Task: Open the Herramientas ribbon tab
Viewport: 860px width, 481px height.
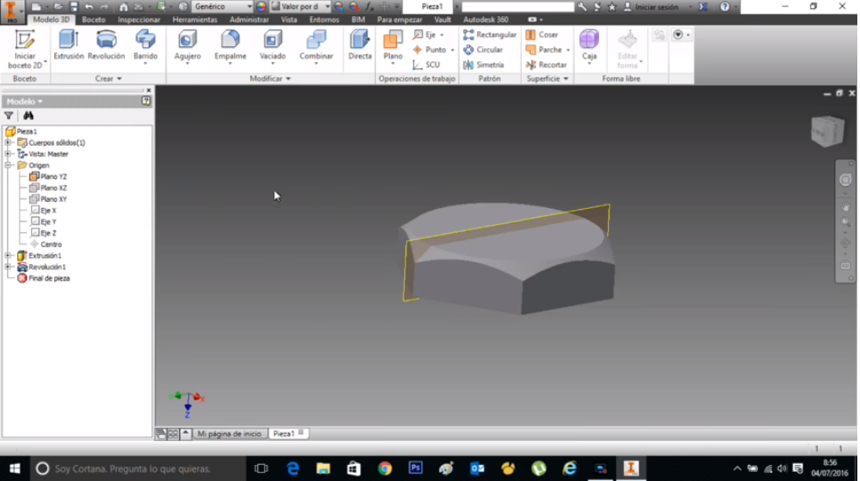Action: 194,20
